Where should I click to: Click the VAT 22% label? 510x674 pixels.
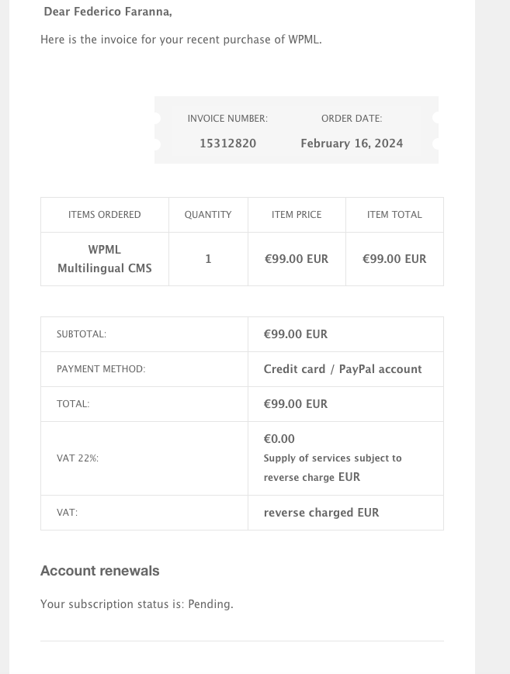click(x=78, y=458)
